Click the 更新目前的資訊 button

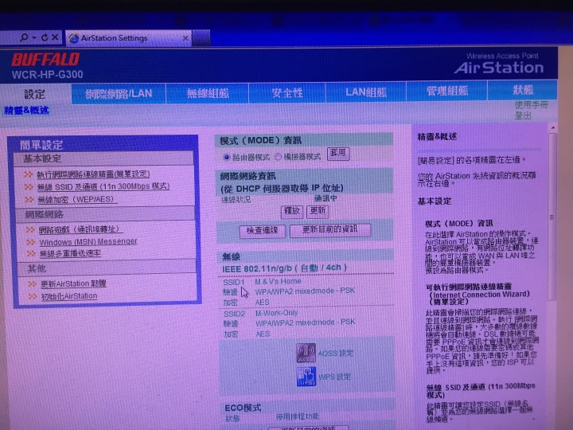[330, 230]
